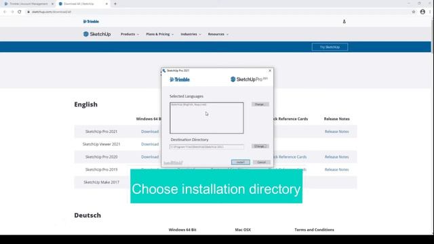Open the Products dropdown menu
This screenshot has height=244, width=434.
click(x=130, y=34)
